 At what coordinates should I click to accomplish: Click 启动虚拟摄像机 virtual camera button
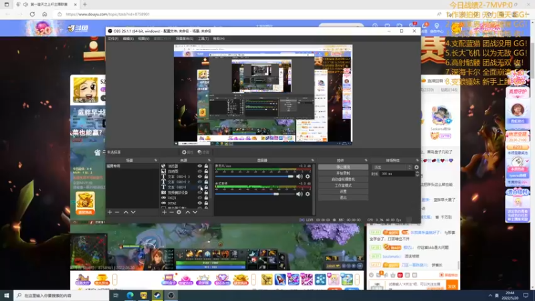tap(343, 179)
